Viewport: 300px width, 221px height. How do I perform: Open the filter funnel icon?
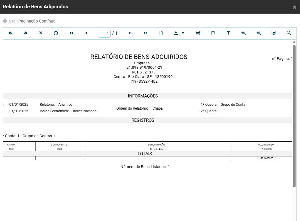coord(228,33)
